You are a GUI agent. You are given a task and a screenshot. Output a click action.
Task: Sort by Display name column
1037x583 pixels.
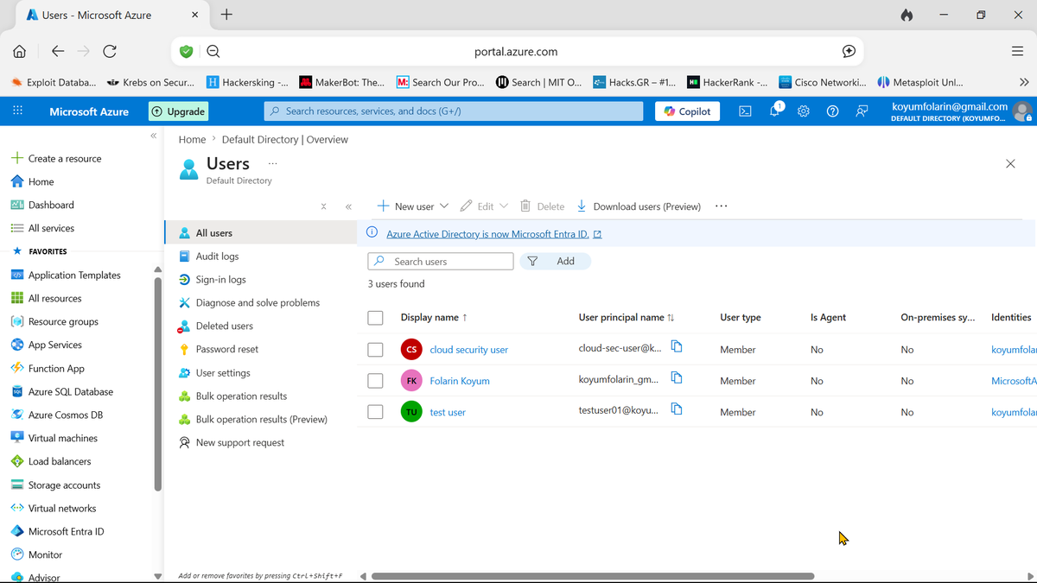point(434,318)
